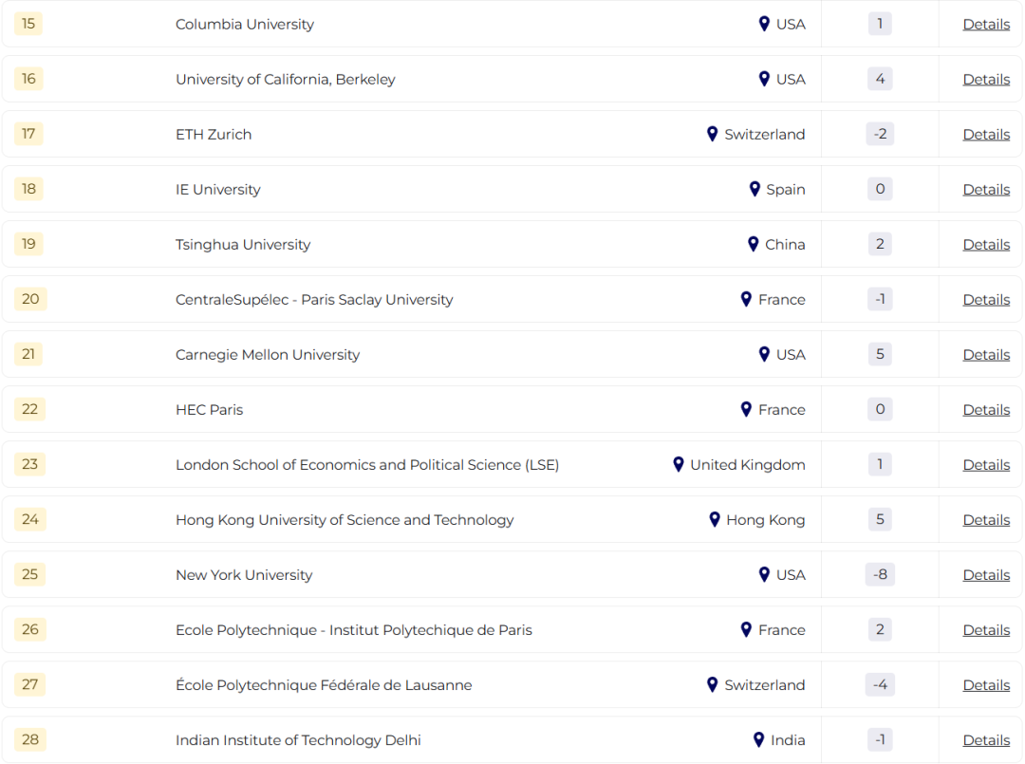View Details for Tsinghua University
Viewport: 1025px width, 764px height.
pos(986,245)
